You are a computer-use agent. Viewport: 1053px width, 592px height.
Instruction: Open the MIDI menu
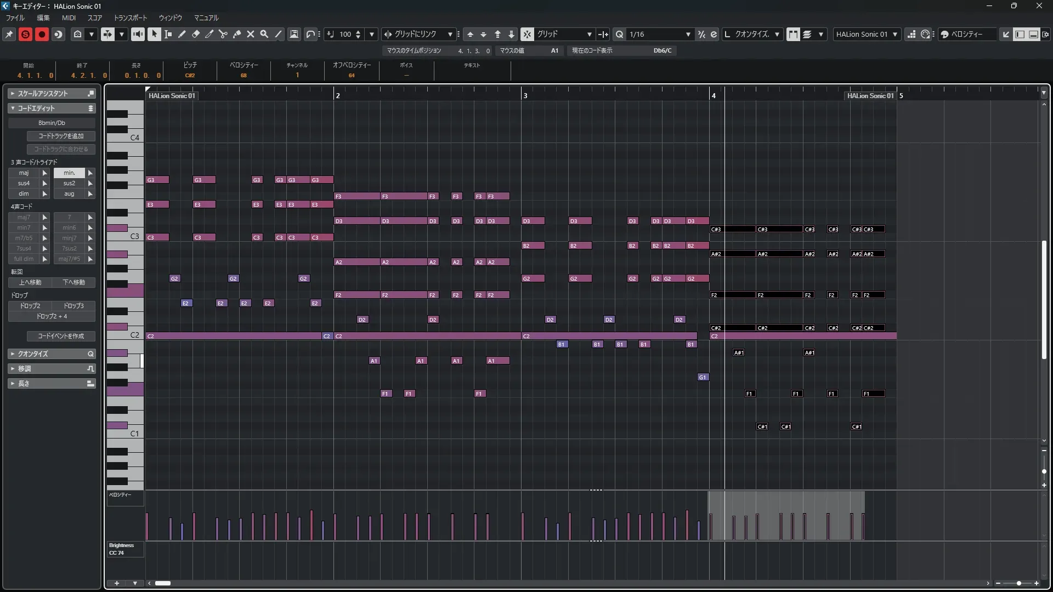pos(69,18)
